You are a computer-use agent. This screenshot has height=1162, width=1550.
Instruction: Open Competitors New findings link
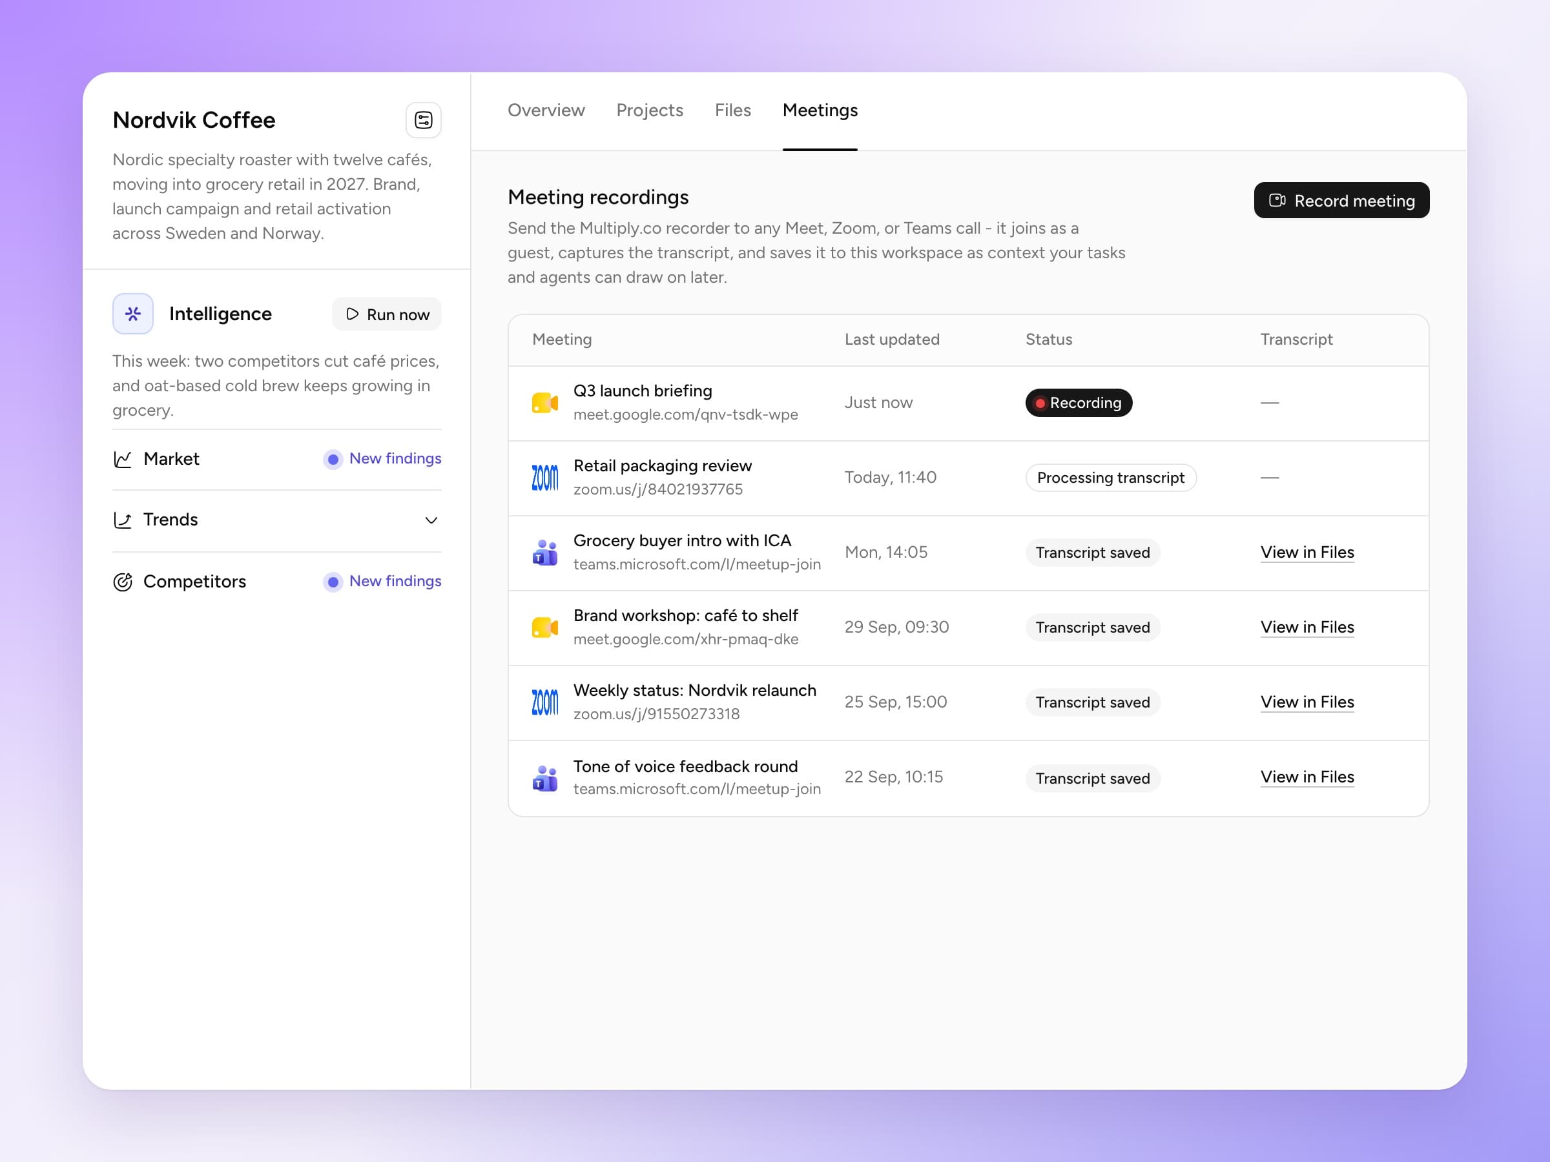(x=395, y=580)
